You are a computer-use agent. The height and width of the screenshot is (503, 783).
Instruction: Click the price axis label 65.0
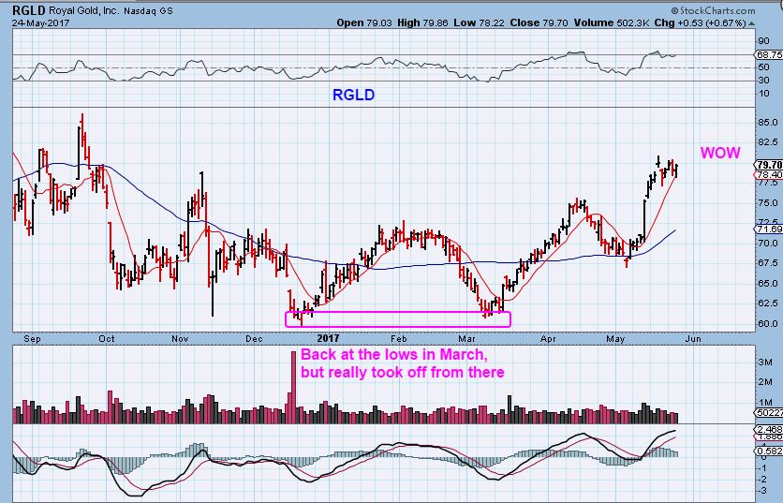pyautogui.click(x=767, y=283)
